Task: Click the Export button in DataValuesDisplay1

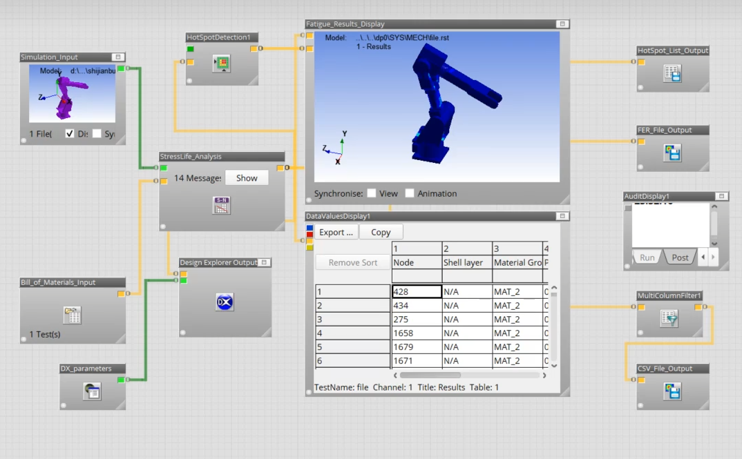Action: (336, 232)
